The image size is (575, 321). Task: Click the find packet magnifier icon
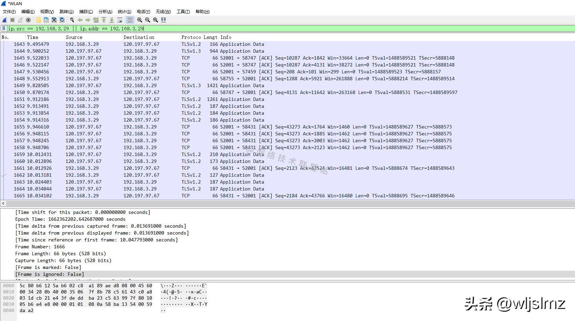point(72,20)
